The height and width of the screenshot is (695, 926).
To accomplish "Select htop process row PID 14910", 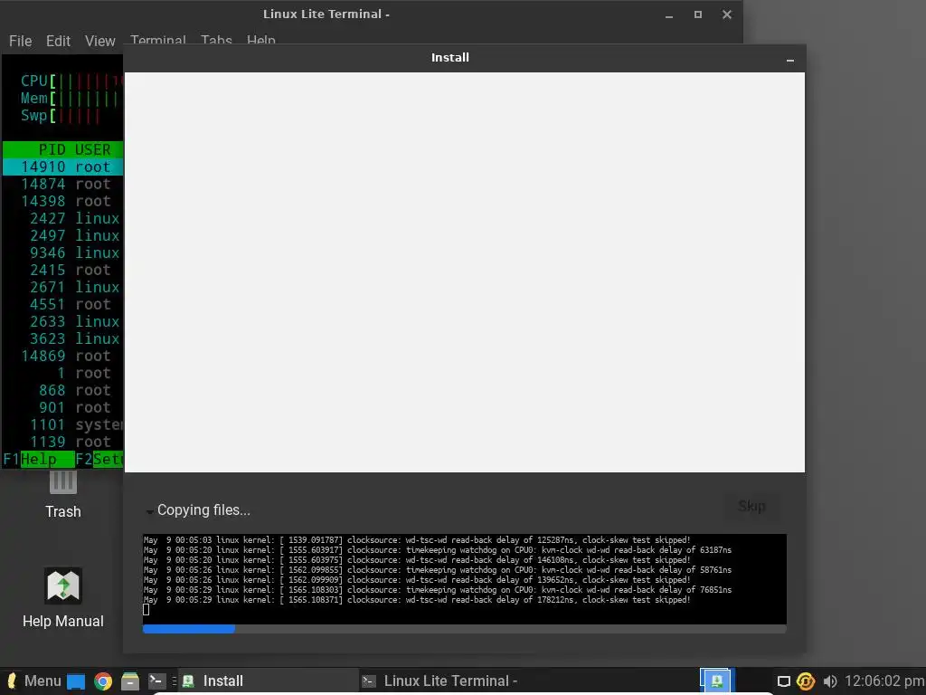I will tap(63, 167).
